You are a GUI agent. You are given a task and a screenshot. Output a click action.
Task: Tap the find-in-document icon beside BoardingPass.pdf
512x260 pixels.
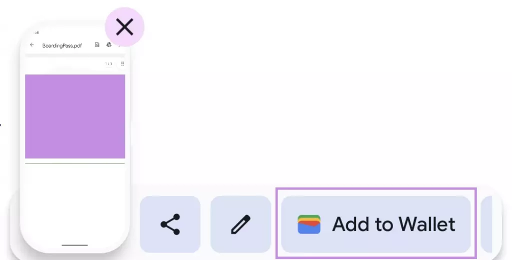97,44
